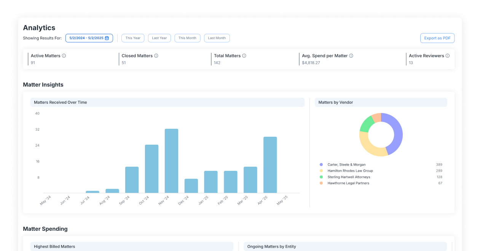
Task: Click the Closed Matters value "51"
Action: coord(124,63)
